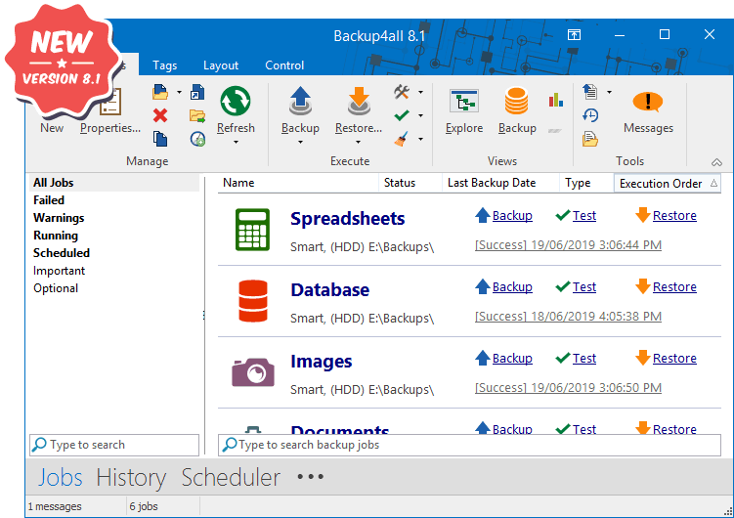Open the History bottom navigation tab
This screenshot has width=734, height=518.
(131, 477)
